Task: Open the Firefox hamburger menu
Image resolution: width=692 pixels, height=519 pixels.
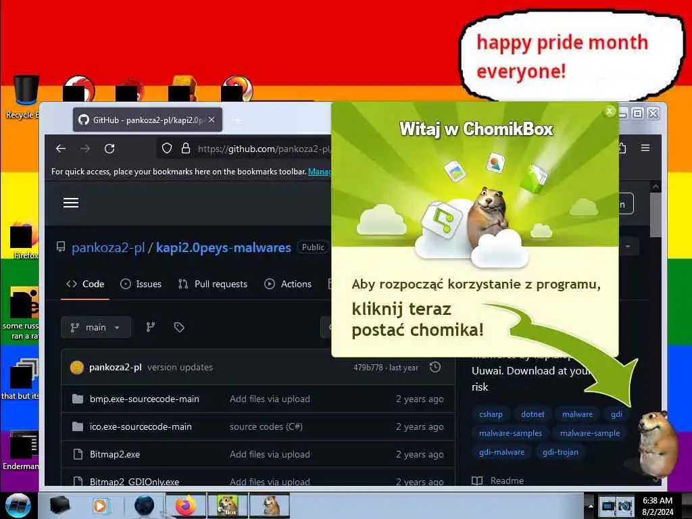Action: tap(645, 148)
